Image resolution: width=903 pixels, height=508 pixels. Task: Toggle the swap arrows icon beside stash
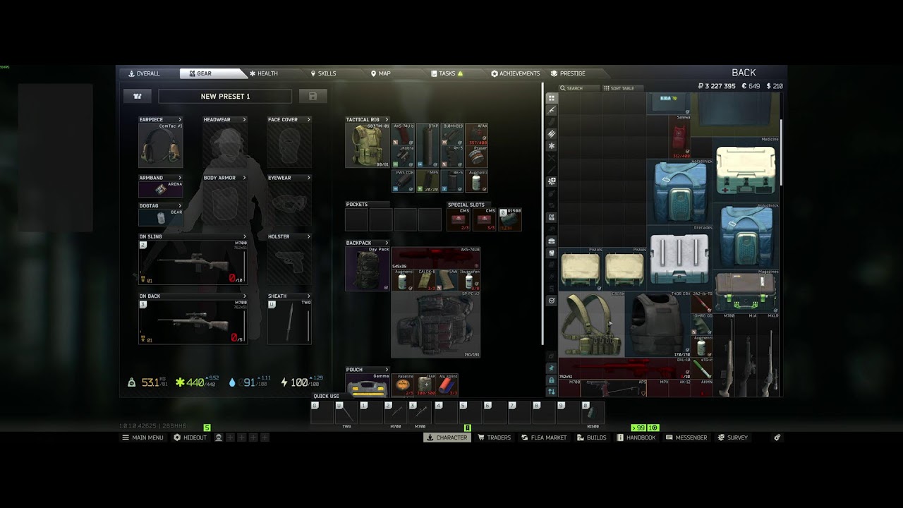point(552,392)
